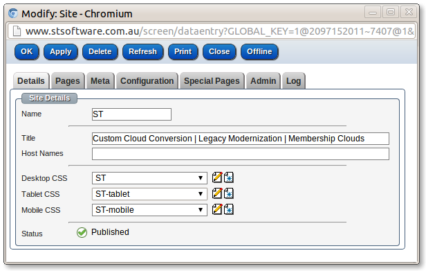Open the Tablet CSS dropdown showing ST-tablet
Viewport: 426px width, 271px height.
149,194
